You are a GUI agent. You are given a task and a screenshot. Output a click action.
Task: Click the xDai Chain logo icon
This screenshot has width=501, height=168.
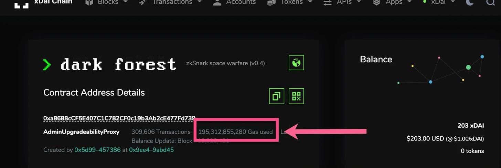[x=21, y=3]
